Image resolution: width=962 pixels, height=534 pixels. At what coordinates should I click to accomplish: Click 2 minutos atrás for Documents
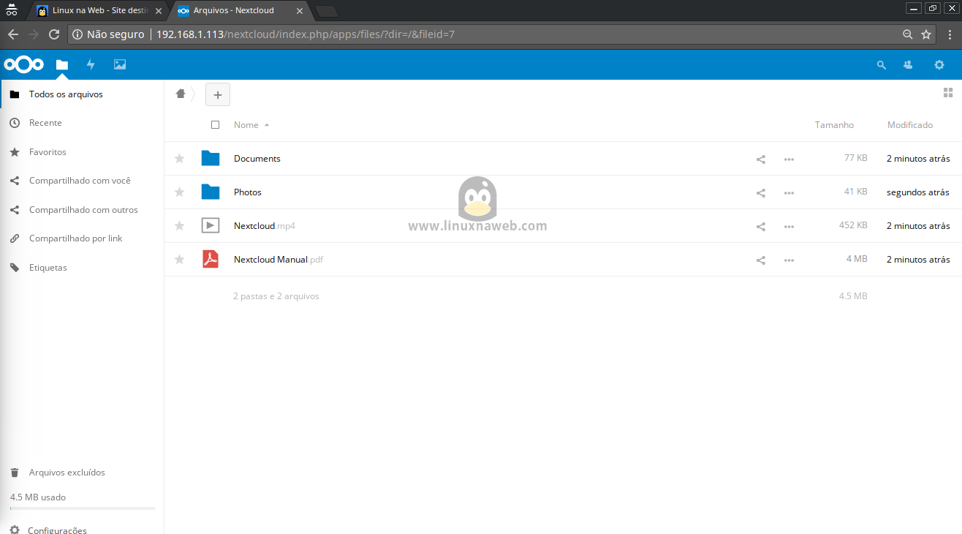coord(918,159)
